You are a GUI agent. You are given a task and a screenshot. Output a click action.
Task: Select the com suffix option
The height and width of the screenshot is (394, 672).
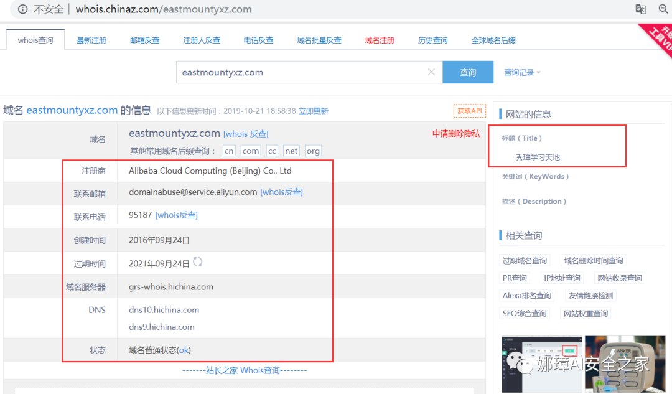coord(250,151)
